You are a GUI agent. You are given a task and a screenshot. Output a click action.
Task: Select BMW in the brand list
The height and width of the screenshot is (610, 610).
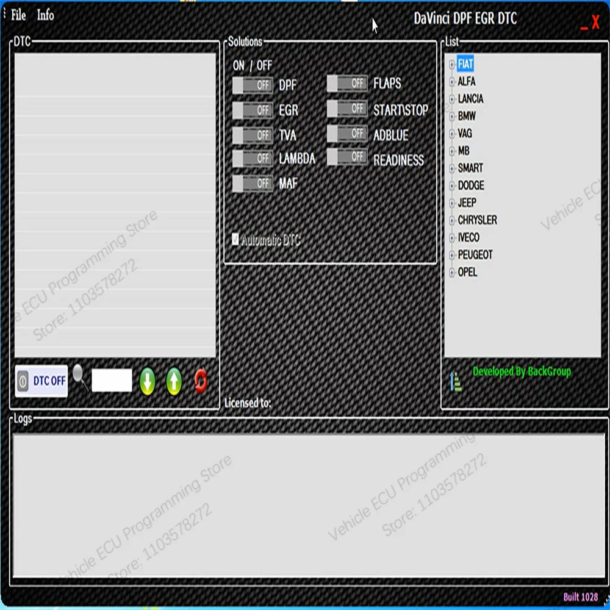click(467, 116)
